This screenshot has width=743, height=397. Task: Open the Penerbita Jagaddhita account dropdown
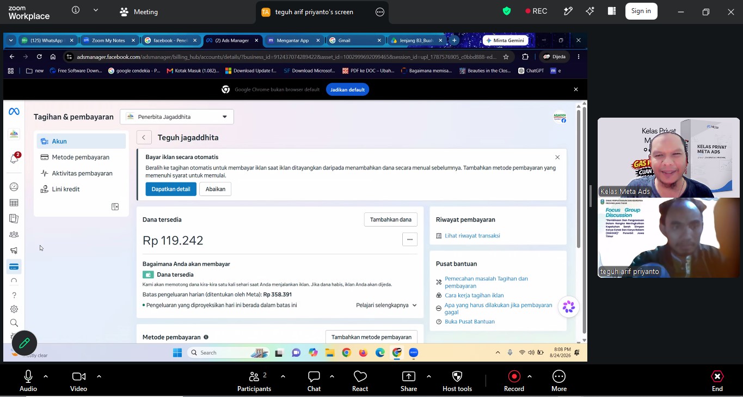click(x=177, y=117)
